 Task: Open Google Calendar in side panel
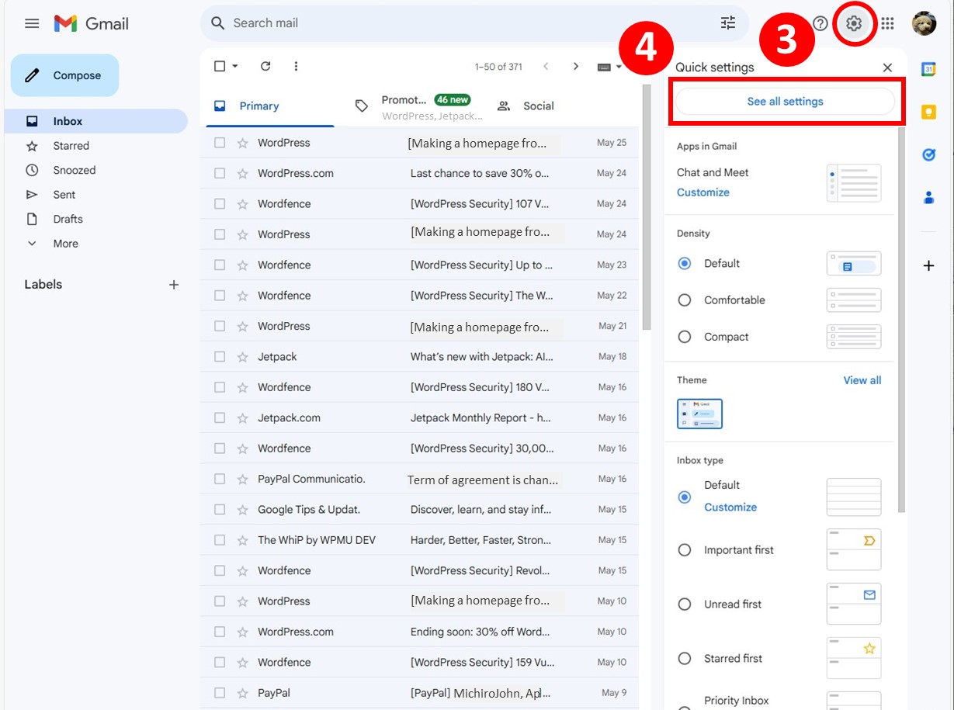(928, 69)
